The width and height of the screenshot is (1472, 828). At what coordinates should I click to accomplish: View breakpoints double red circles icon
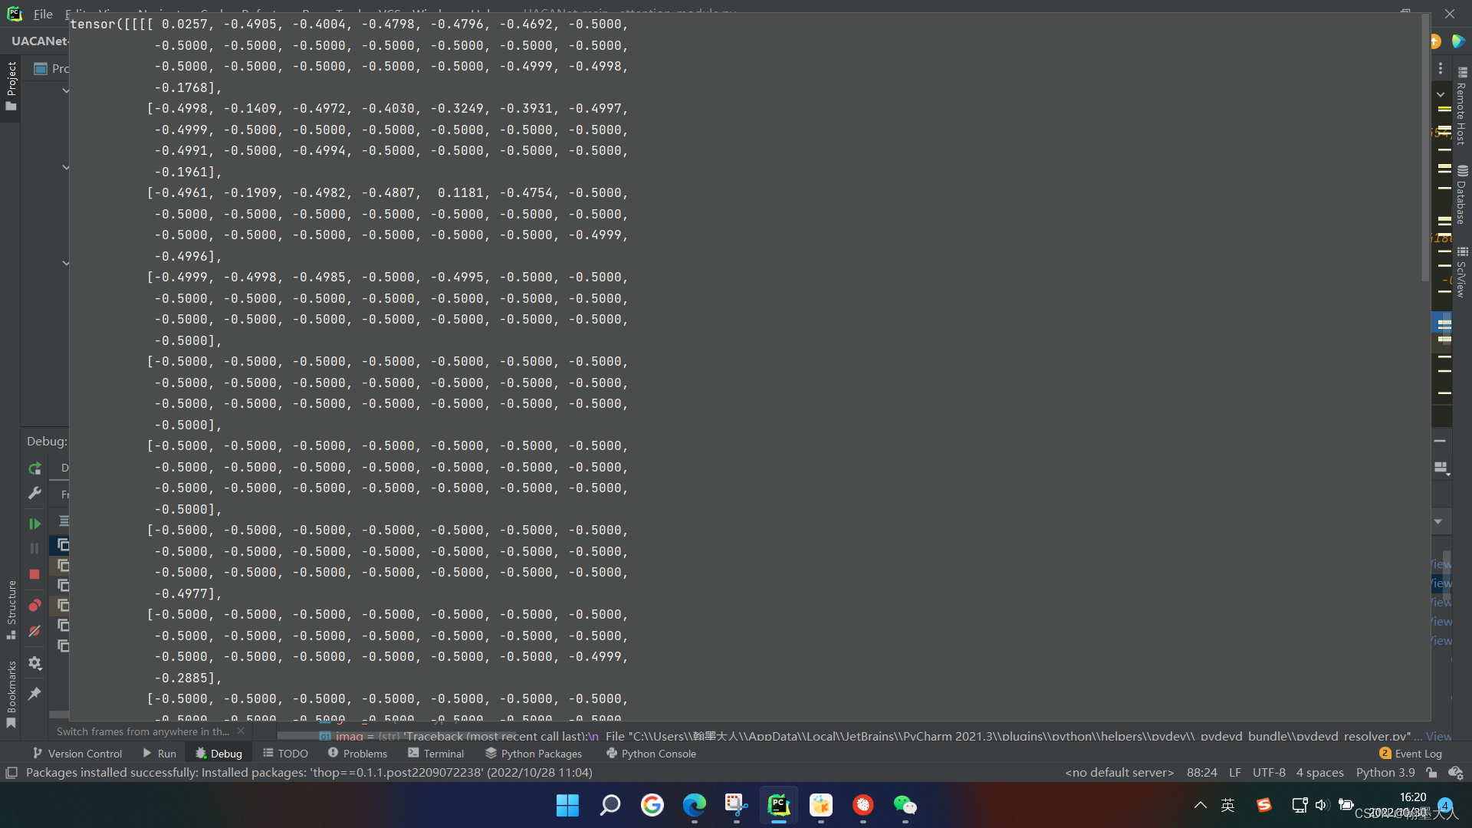click(34, 606)
